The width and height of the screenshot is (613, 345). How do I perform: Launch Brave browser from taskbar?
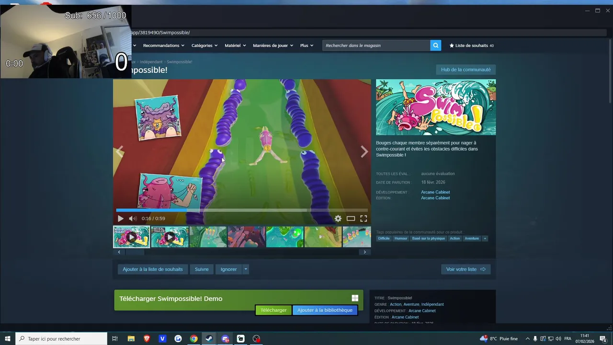(x=147, y=339)
